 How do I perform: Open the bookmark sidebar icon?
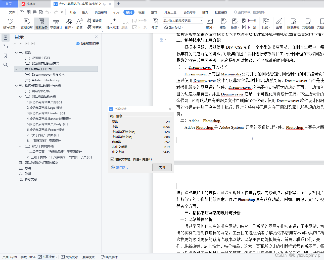(6, 56)
